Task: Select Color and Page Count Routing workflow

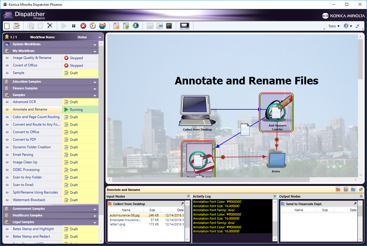Action: (51, 117)
